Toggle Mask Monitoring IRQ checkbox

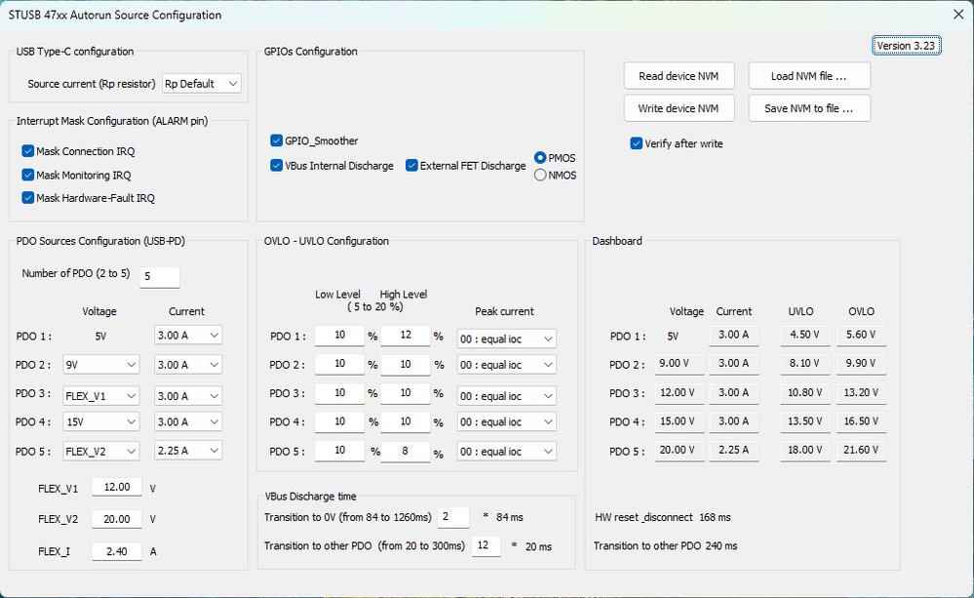click(27, 175)
